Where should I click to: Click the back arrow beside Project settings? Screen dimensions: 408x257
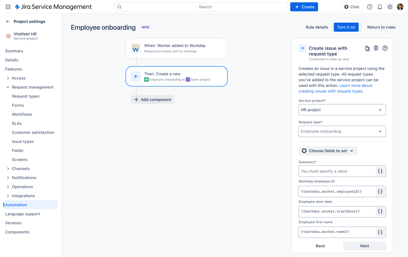point(8,22)
